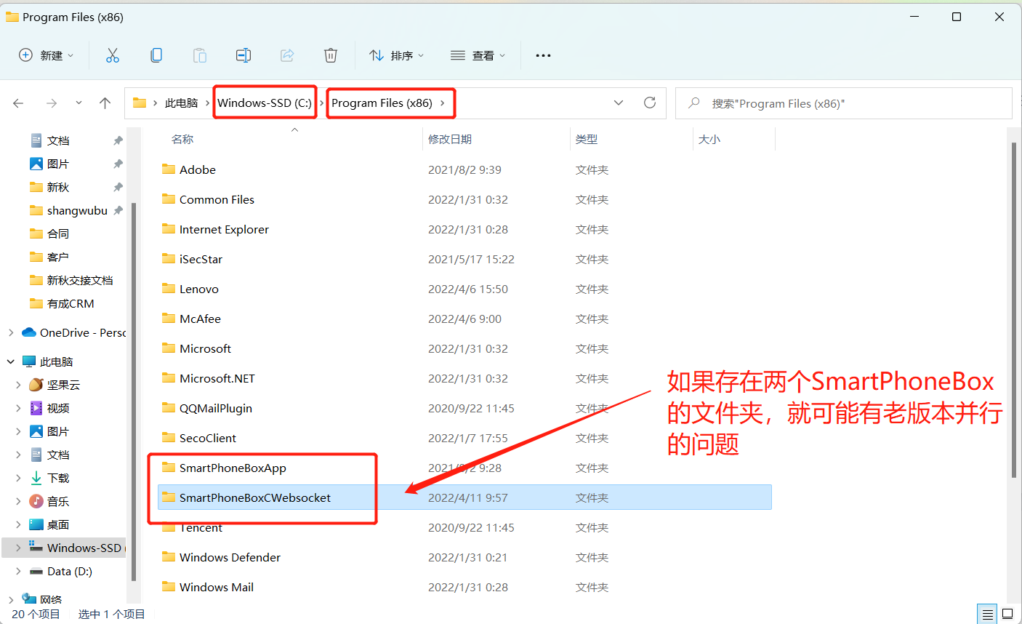
Task: Click the Cut scissors icon
Action: pyautogui.click(x=113, y=55)
